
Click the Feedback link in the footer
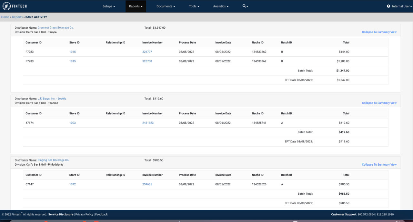coord(102,214)
